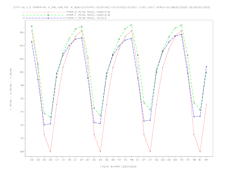Click blue triangle marker at hour 84
This screenshot has height=174, width=225.
(206, 67)
